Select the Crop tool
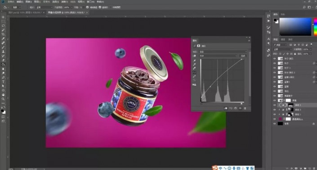 point(3,34)
